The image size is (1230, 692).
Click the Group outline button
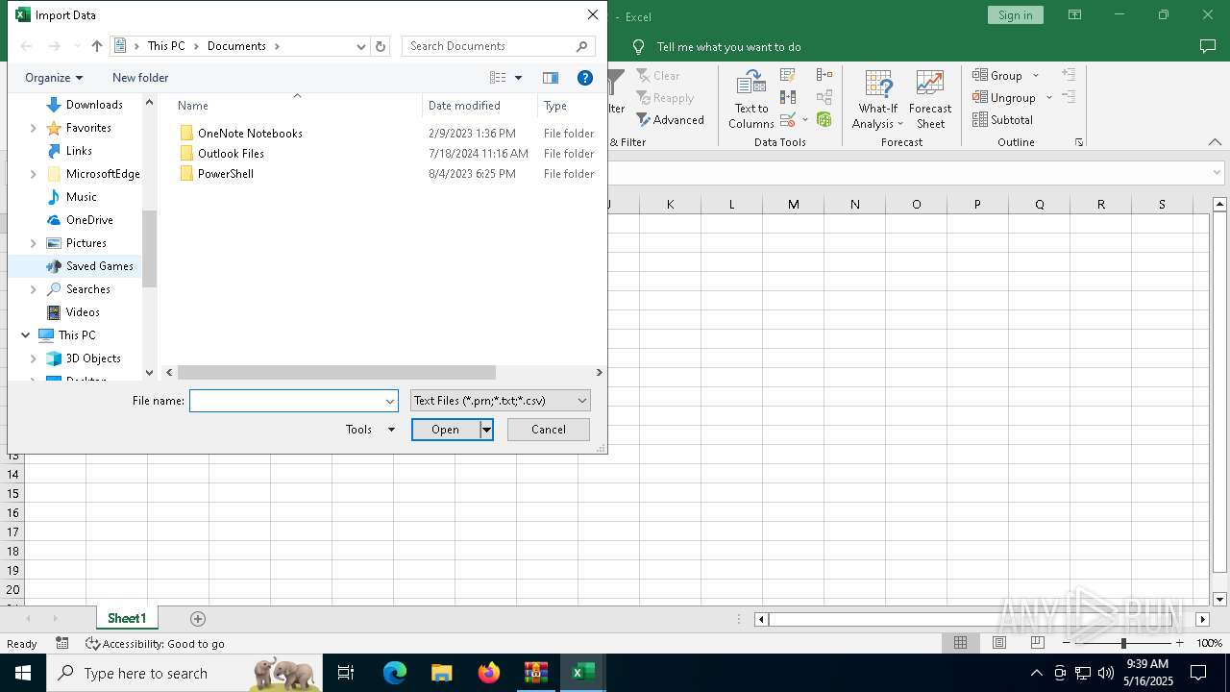click(x=997, y=75)
